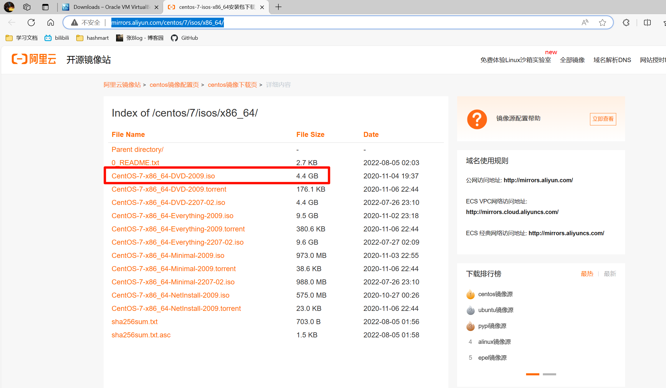The height and width of the screenshot is (388, 666).
Task: Download CentOS-7-x86_64-DVD-2009.iso
Action: (163, 176)
